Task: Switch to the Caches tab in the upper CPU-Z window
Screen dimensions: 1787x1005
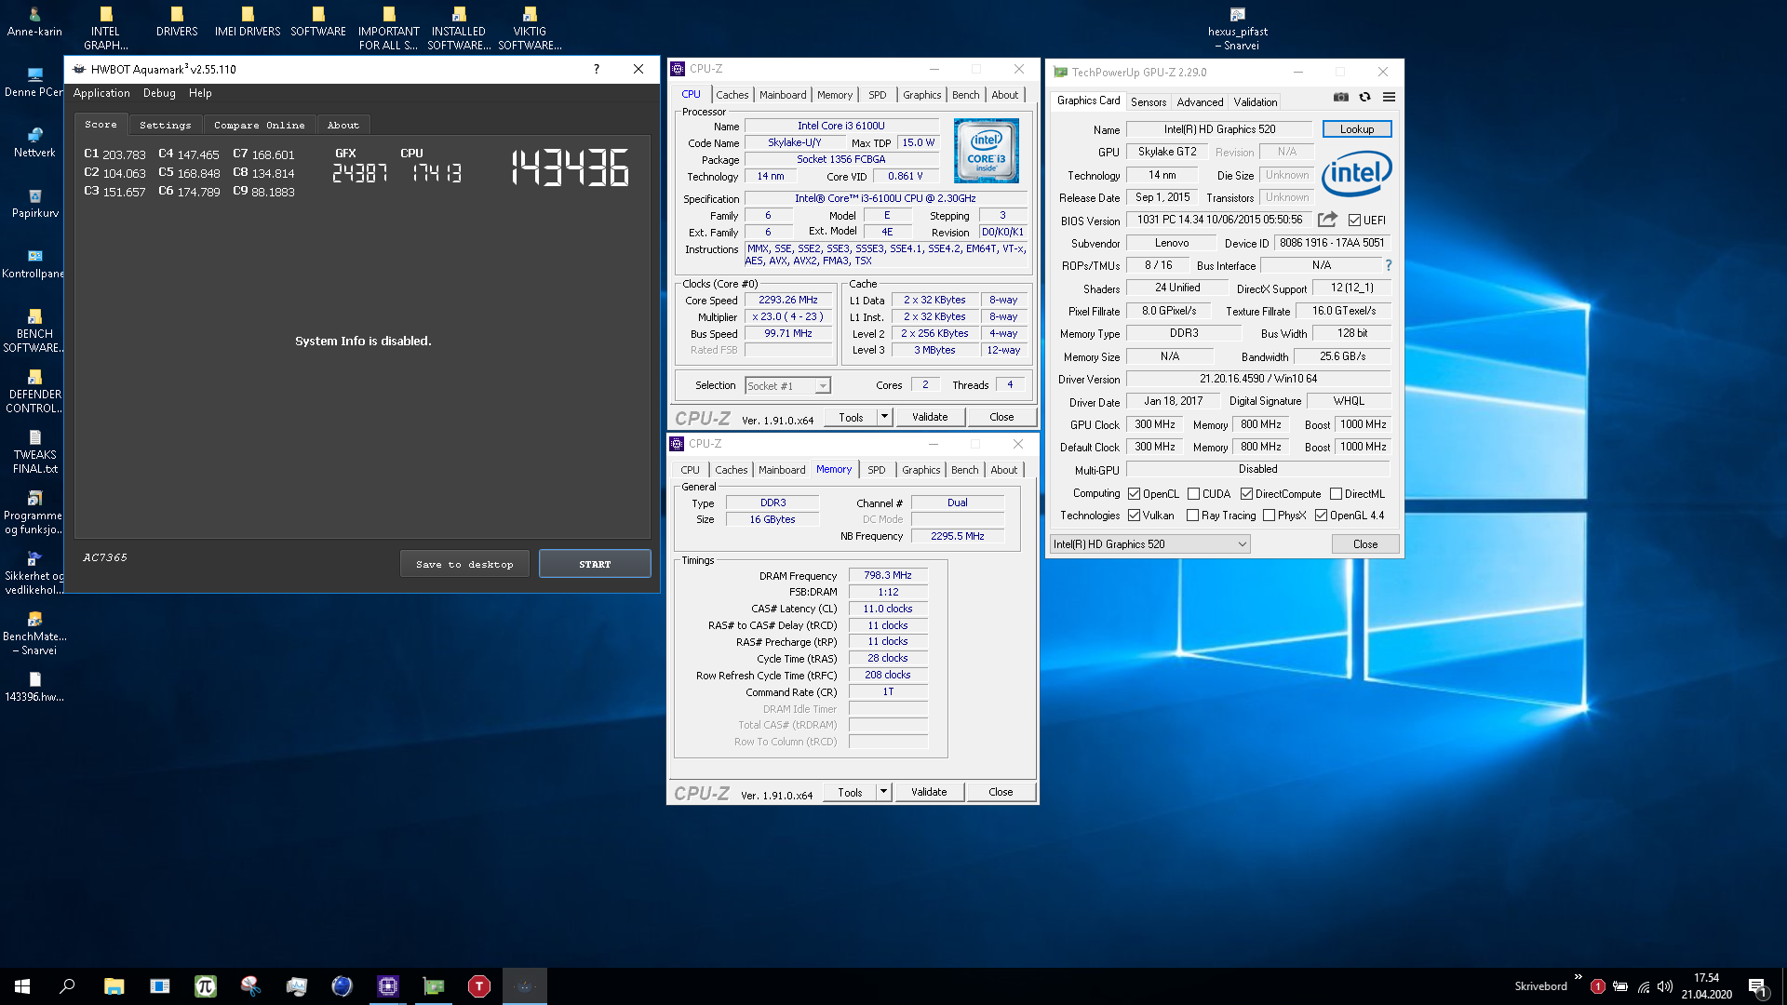Action: 732,95
